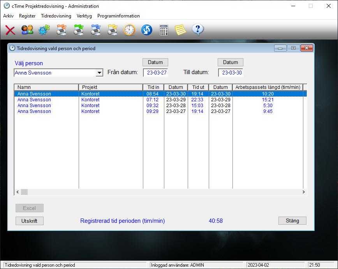338x269 pixels.
Task: Click the yellow folder printer icon
Action: [x=113, y=30]
